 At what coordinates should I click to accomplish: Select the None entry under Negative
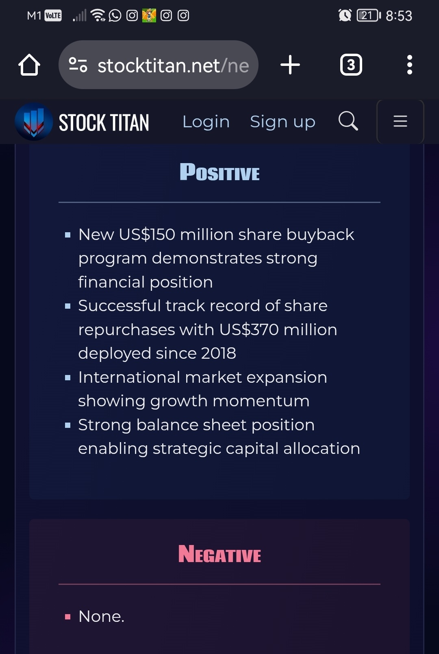click(101, 616)
